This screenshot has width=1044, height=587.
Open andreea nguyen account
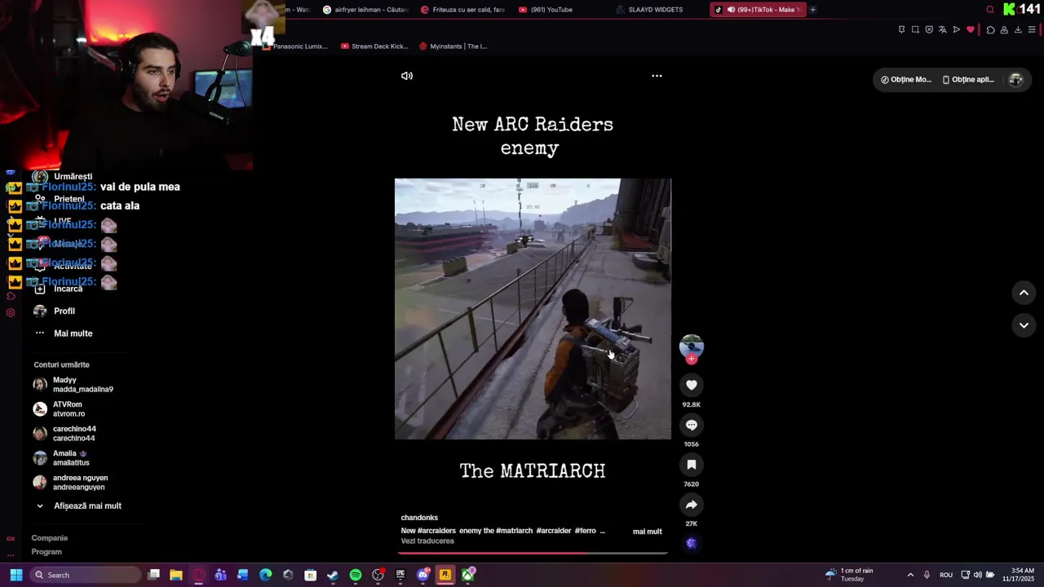(x=70, y=483)
